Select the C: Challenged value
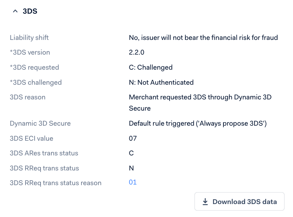This screenshot has width=293, height=217. [151, 67]
